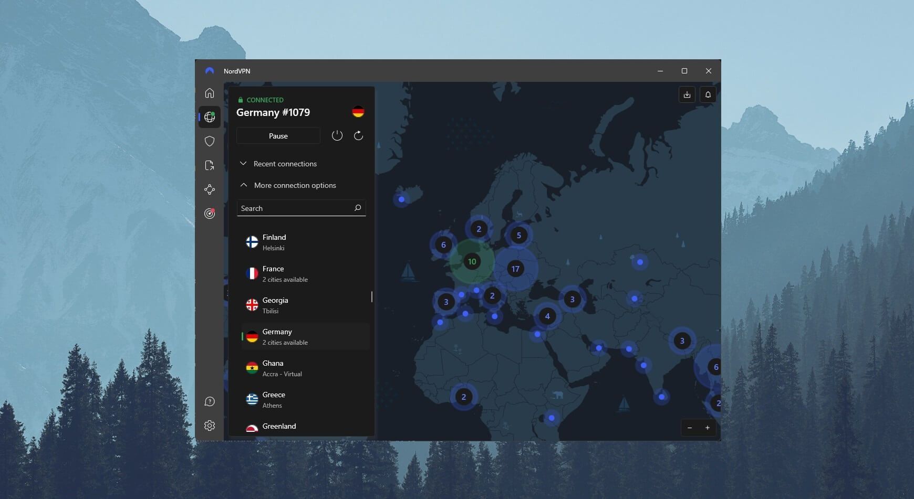Open the Dark Web Monitor target icon
Screen dimensions: 914x499
point(210,214)
